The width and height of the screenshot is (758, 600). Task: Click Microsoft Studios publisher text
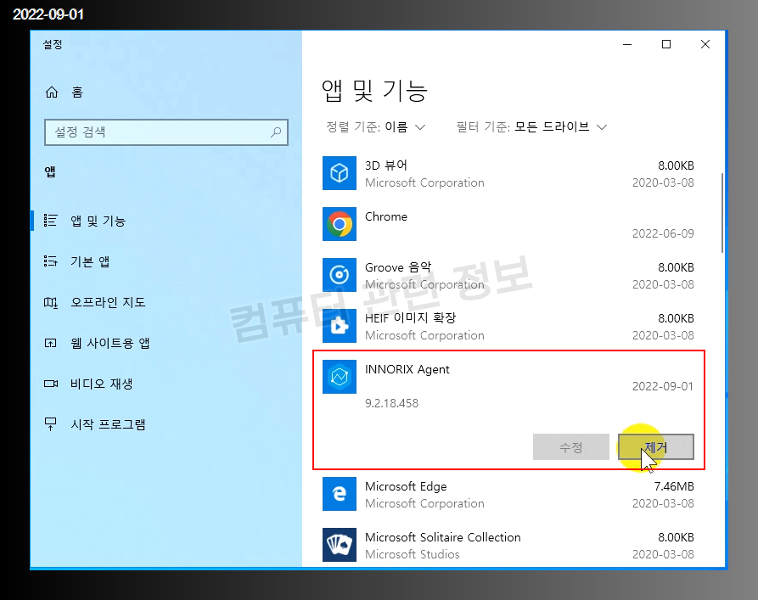click(x=412, y=554)
